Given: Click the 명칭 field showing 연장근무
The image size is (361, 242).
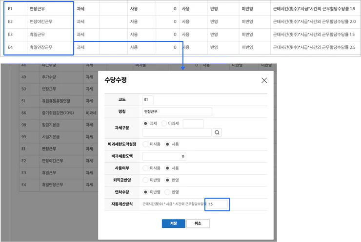Looking at the screenshot, I should [177, 112].
